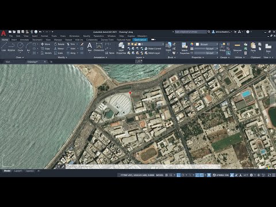Toggle snap mode in status bar
Image resolution: width=276 pixels, height=207 pixels.
(x=171, y=175)
